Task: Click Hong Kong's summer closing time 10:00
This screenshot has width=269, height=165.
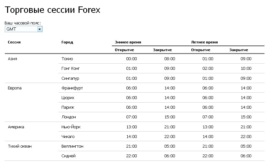Action: (x=246, y=69)
